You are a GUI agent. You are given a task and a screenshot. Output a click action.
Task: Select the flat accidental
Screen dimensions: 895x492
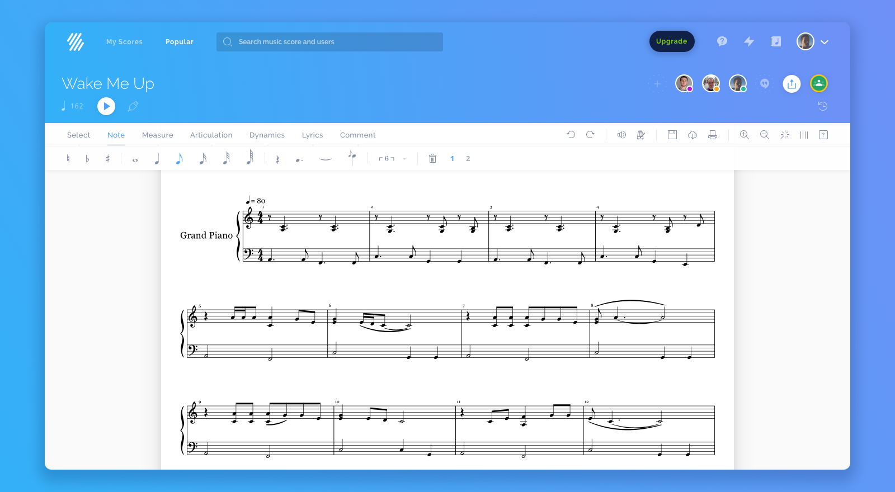(87, 159)
